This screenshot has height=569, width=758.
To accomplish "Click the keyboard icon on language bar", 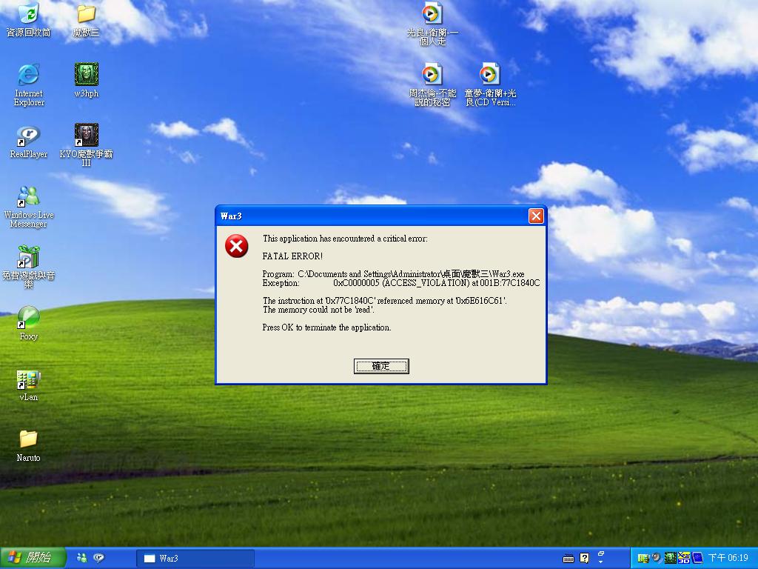I will (x=568, y=559).
